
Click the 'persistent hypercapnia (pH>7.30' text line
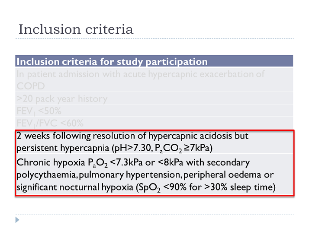coord(115,148)
